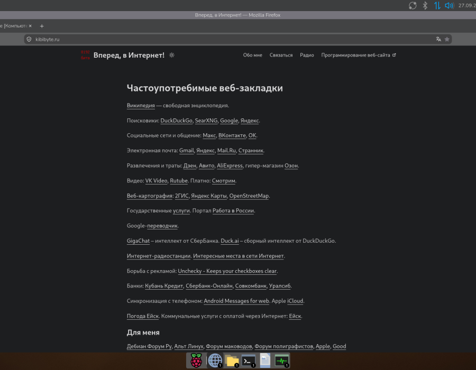Open the Странник mail link
476x370 pixels.
click(x=251, y=151)
